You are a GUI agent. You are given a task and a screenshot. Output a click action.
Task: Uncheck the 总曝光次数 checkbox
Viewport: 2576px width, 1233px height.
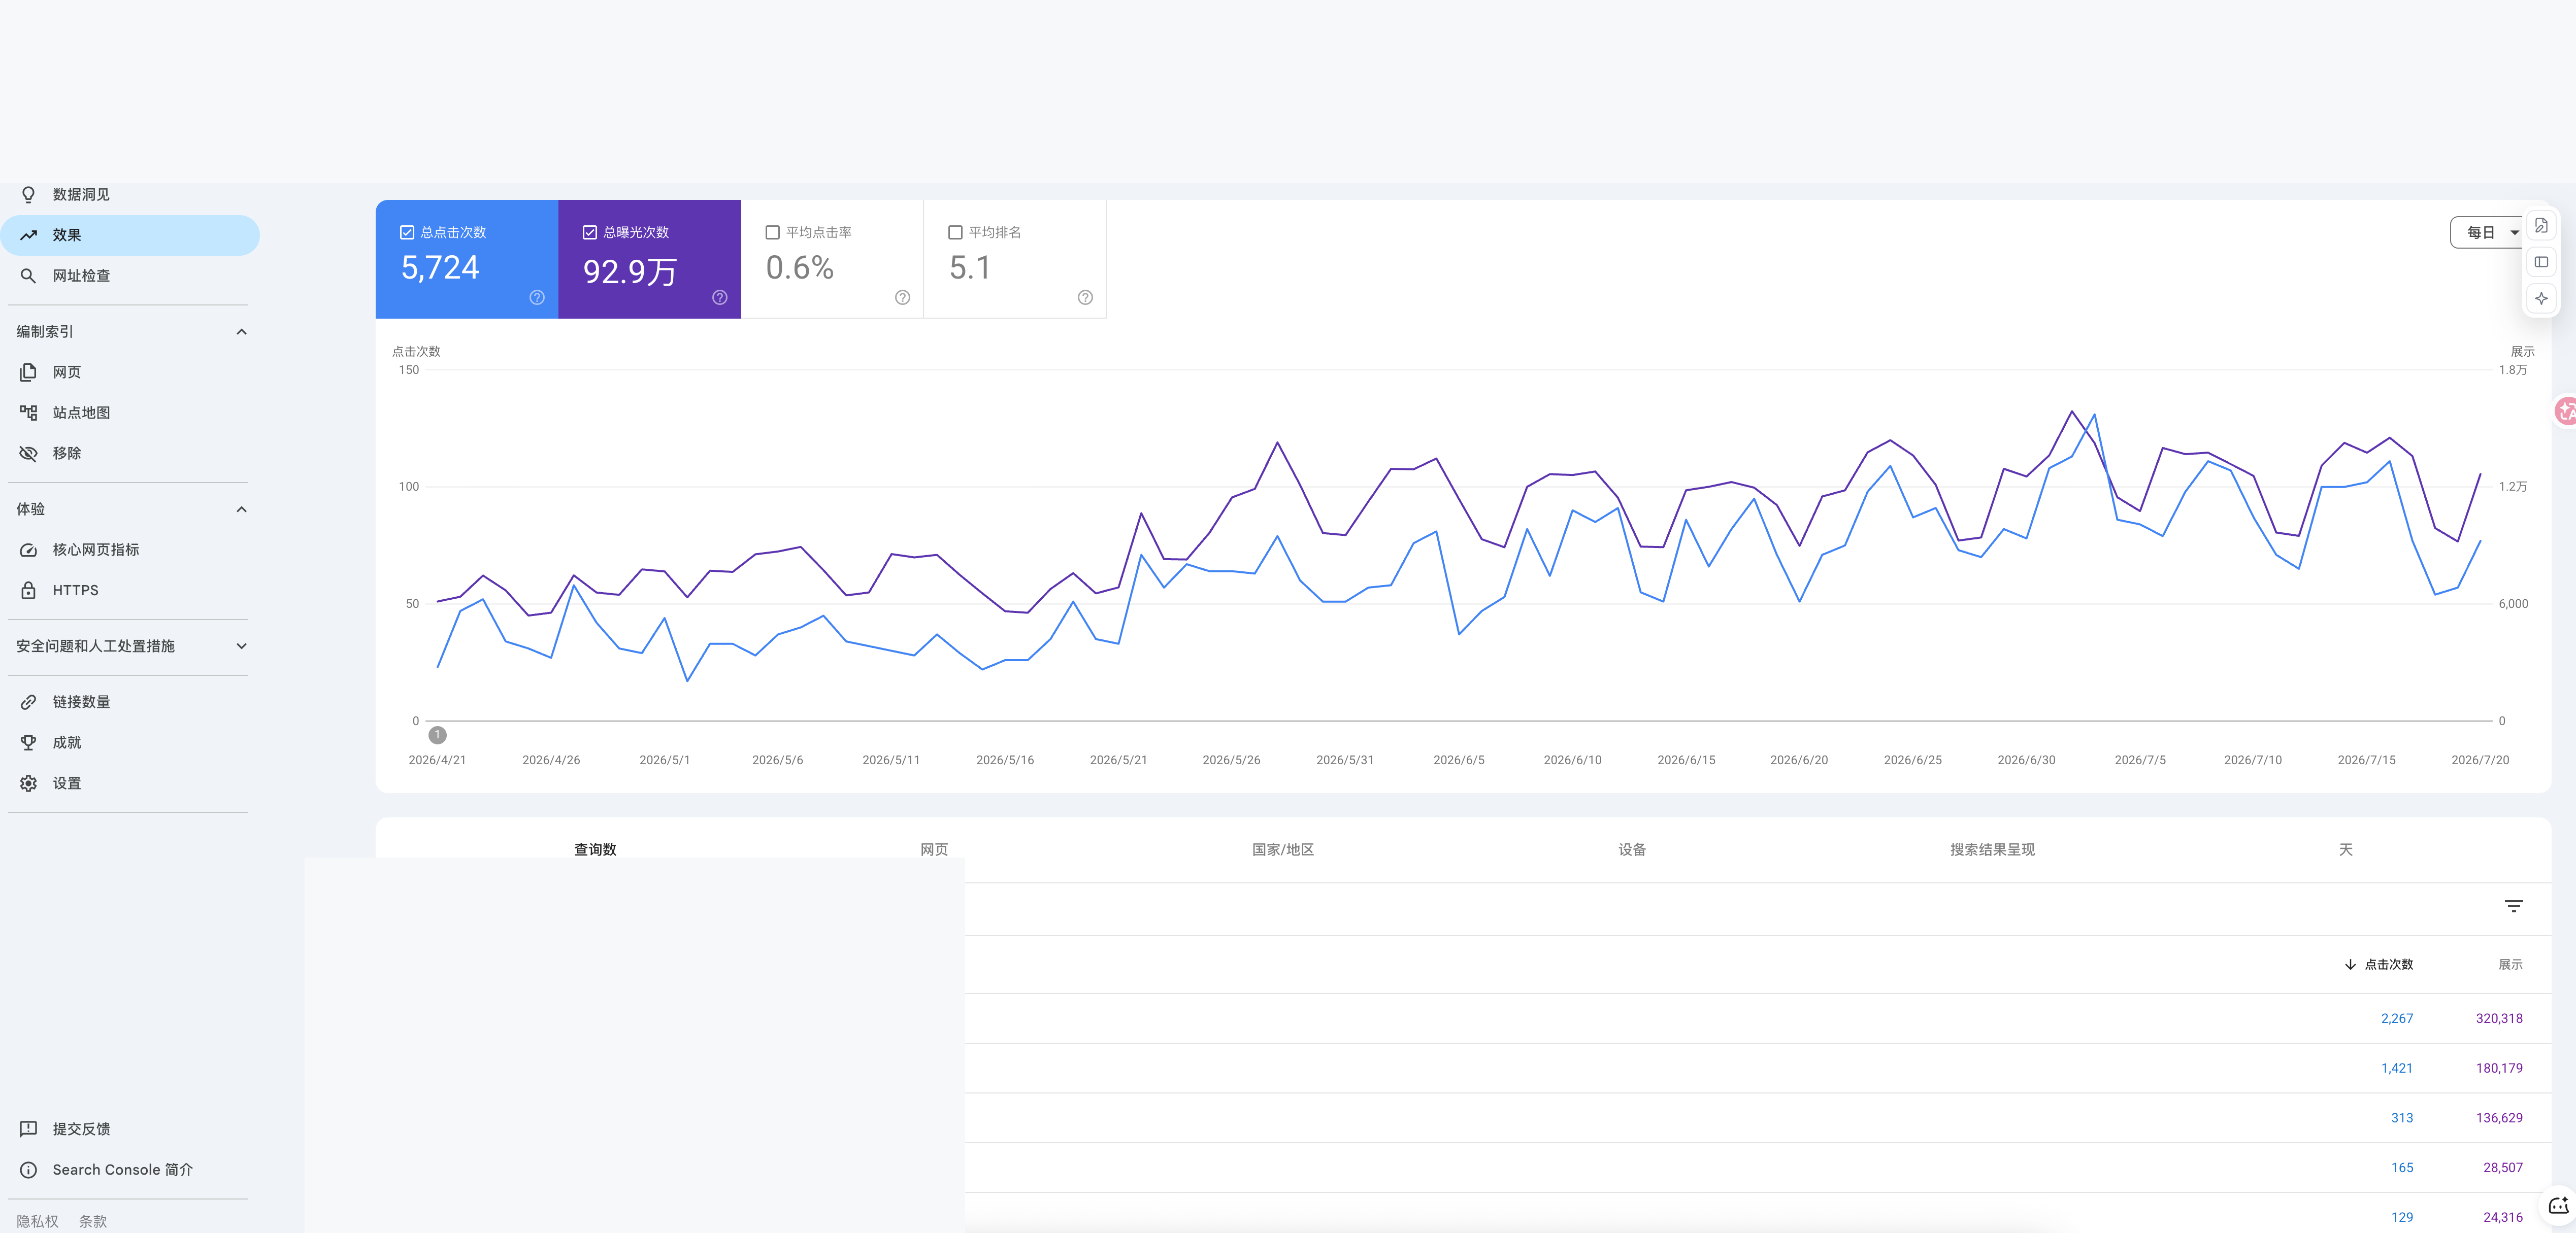pyautogui.click(x=590, y=233)
